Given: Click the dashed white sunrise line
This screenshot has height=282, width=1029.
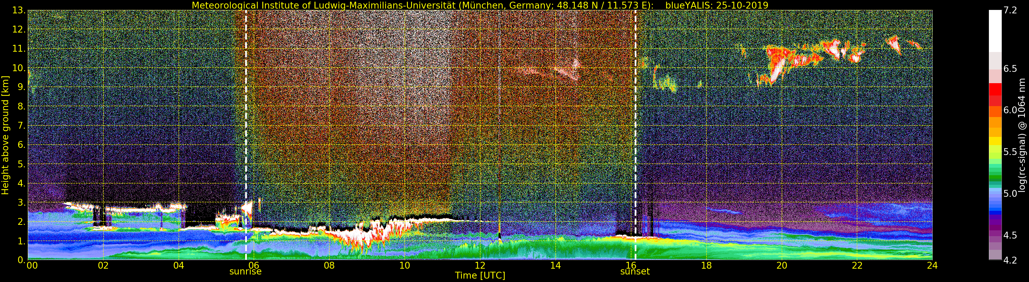Looking at the screenshot, I should pyautogui.click(x=246, y=135).
